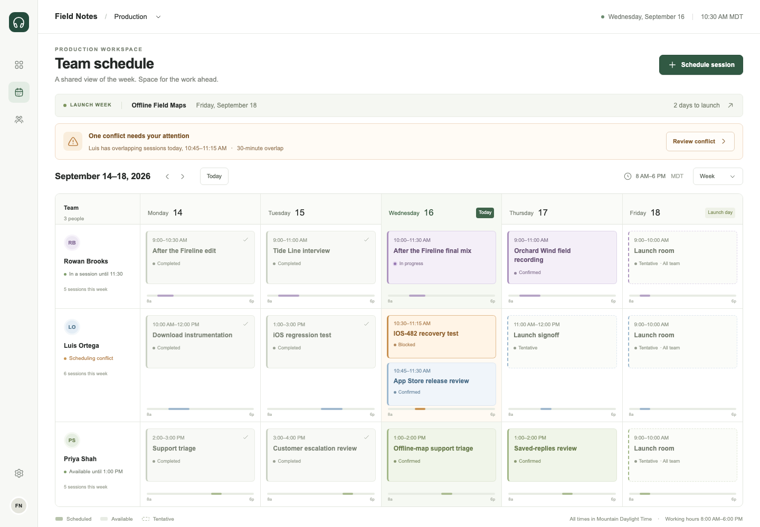
Task: Click checkmark on Tide Line interview card
Action: pyautogui.click(x=366, y=240)
